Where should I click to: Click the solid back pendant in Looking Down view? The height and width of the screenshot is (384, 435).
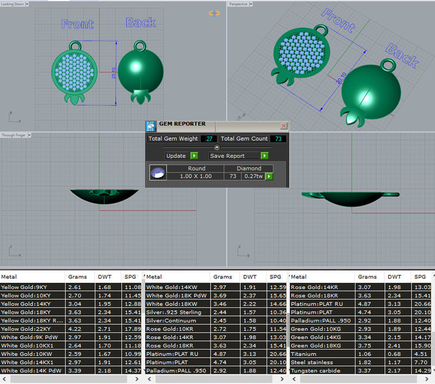click(141, 72)
